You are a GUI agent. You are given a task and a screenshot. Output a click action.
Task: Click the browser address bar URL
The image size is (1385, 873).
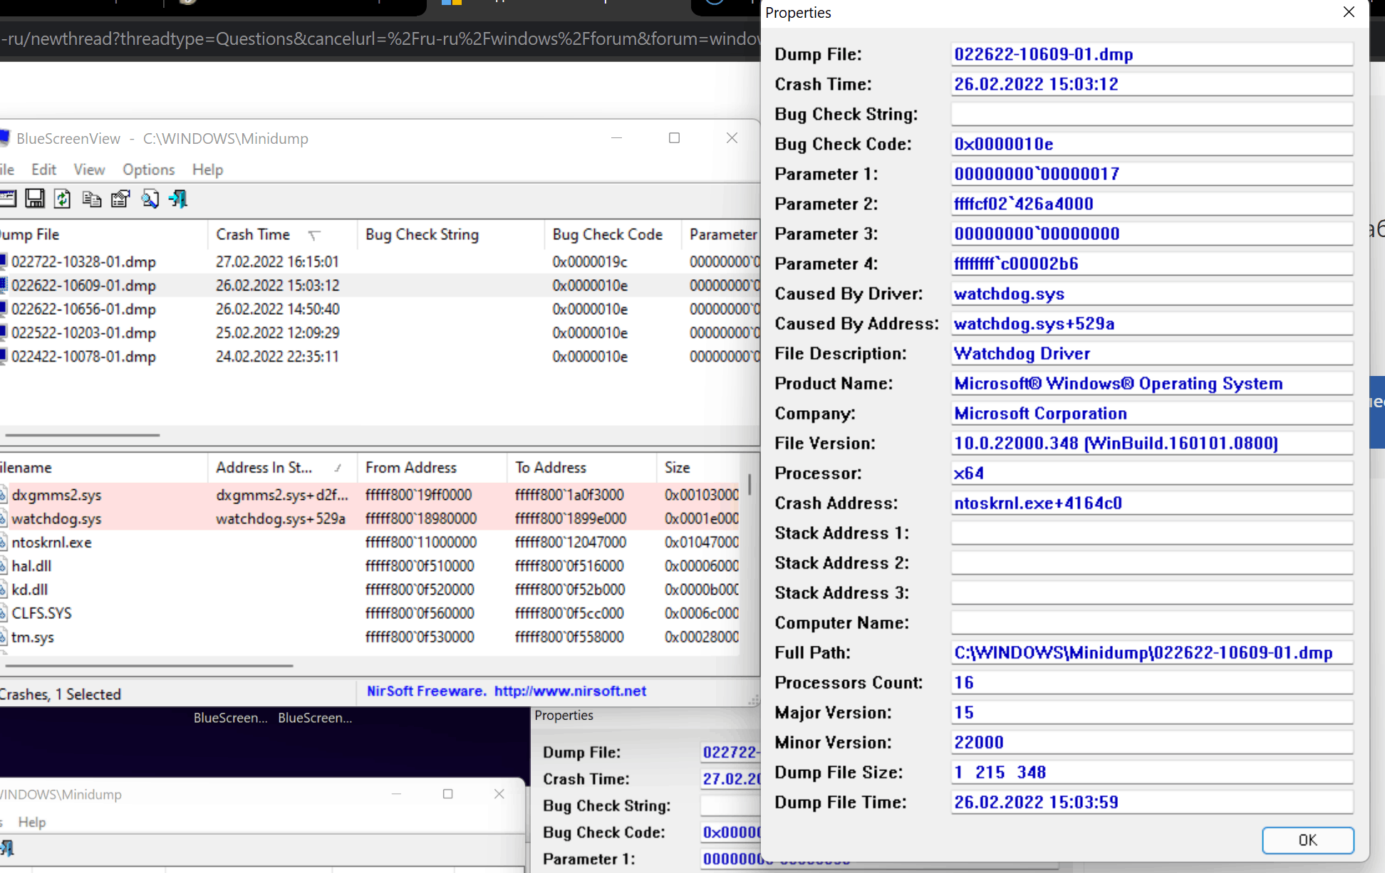[380, 38]
